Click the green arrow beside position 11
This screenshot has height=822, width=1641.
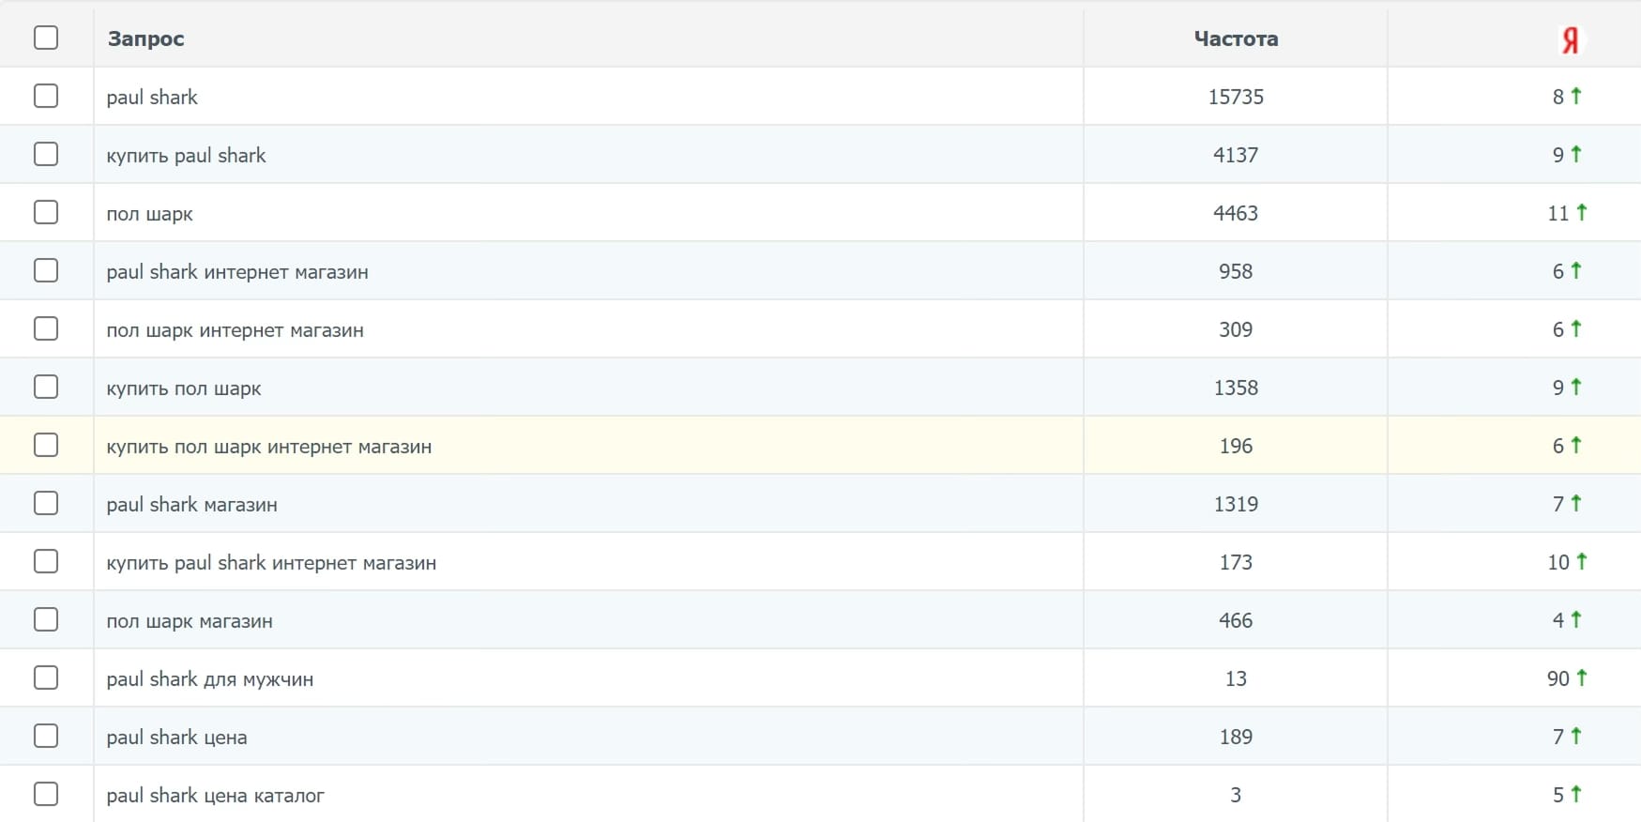pyautogui.click(x=1582, y=212)
